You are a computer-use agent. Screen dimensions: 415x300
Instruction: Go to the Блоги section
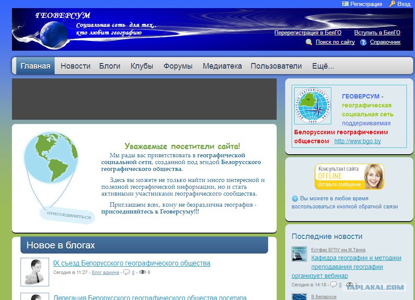tap(110, 66)
